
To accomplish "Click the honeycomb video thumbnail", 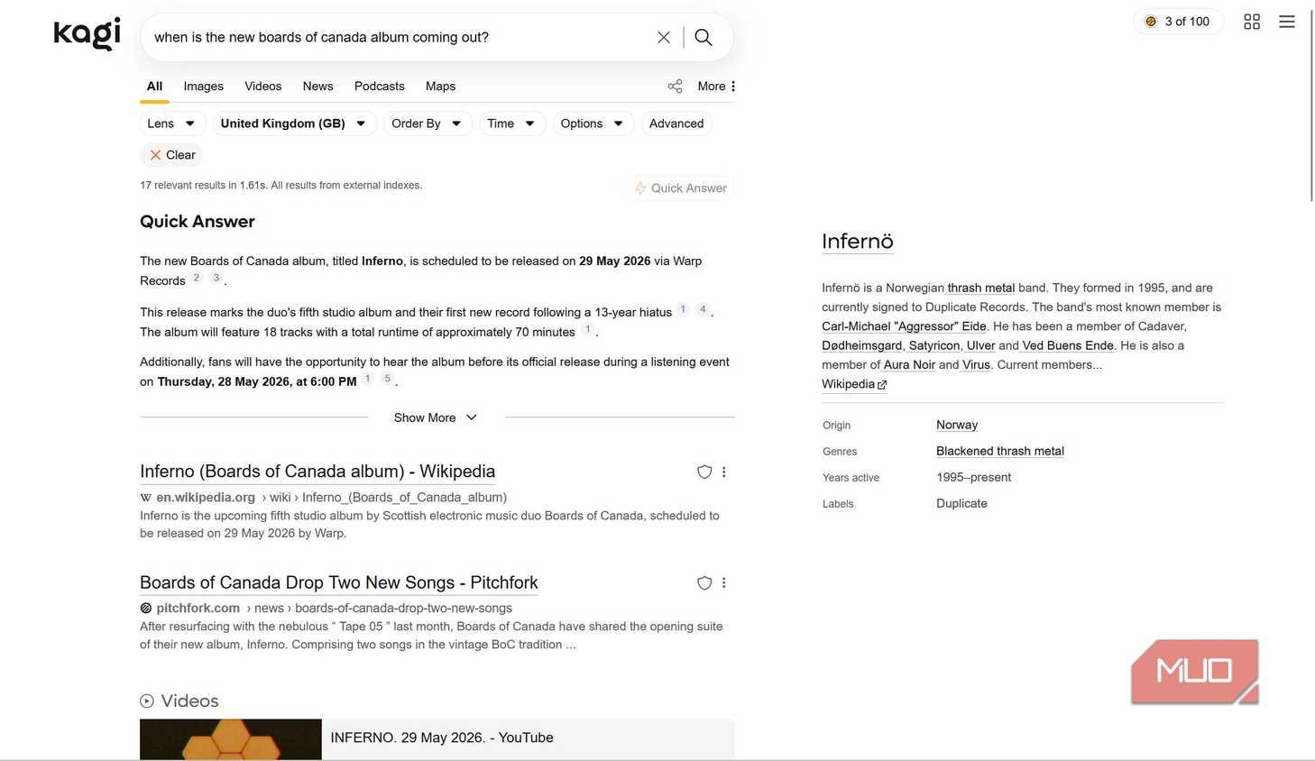I will [x=231, y=739].
